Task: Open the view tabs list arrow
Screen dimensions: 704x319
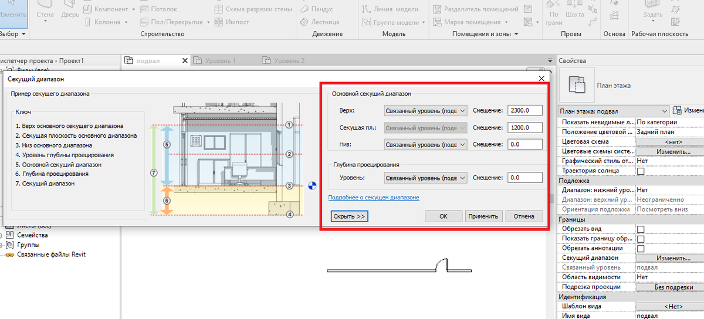Action: point(550,60)
